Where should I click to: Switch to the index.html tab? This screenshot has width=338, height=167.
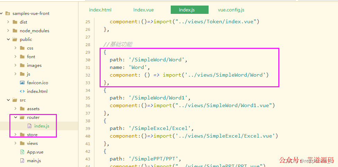[100, 10]
